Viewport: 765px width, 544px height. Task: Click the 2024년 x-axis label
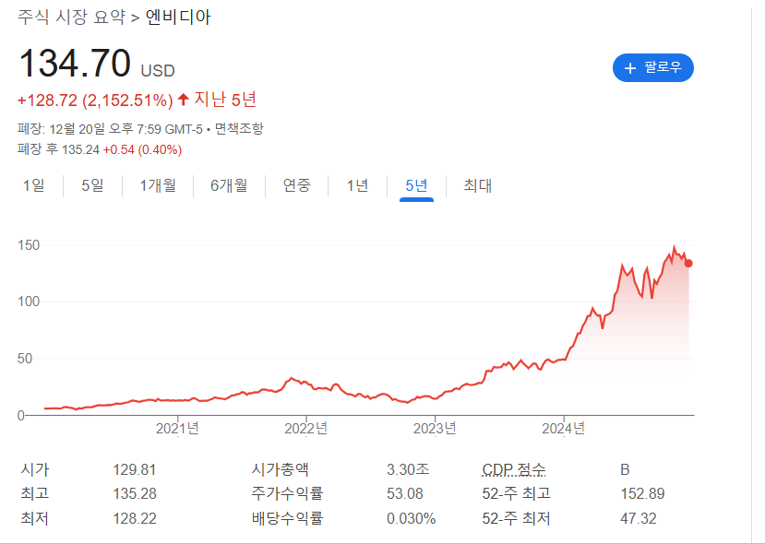point(564,429)
